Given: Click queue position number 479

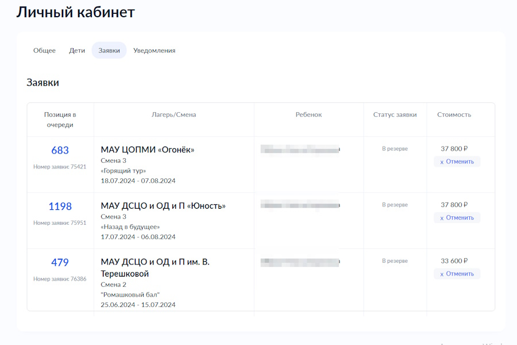Looking at the screenshot, I should coord(60,263).
